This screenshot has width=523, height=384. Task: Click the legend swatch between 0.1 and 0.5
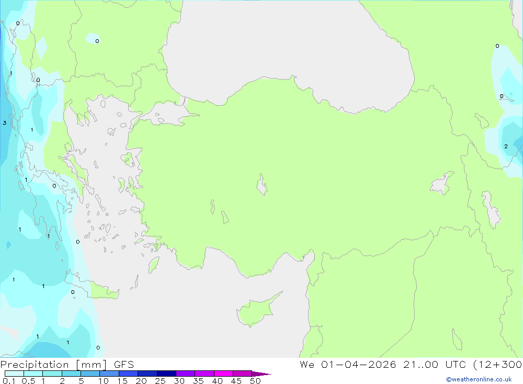pos(14,374)
